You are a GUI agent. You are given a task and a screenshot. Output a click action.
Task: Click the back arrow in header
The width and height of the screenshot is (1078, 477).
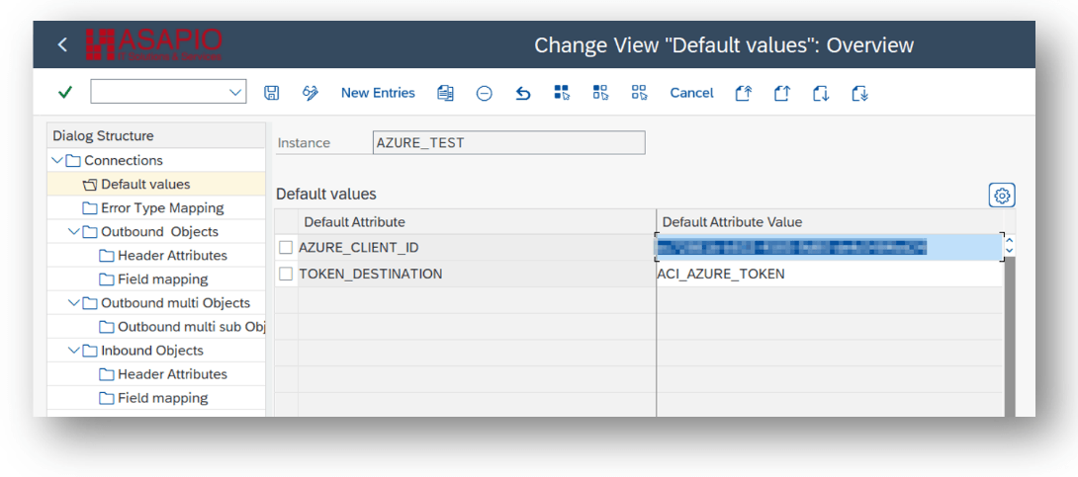pyautogui.click(x=62, y=44)
